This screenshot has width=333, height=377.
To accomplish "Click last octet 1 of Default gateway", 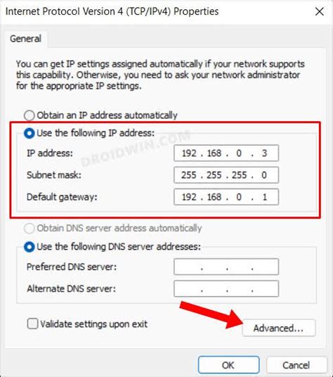I will 265,197.
